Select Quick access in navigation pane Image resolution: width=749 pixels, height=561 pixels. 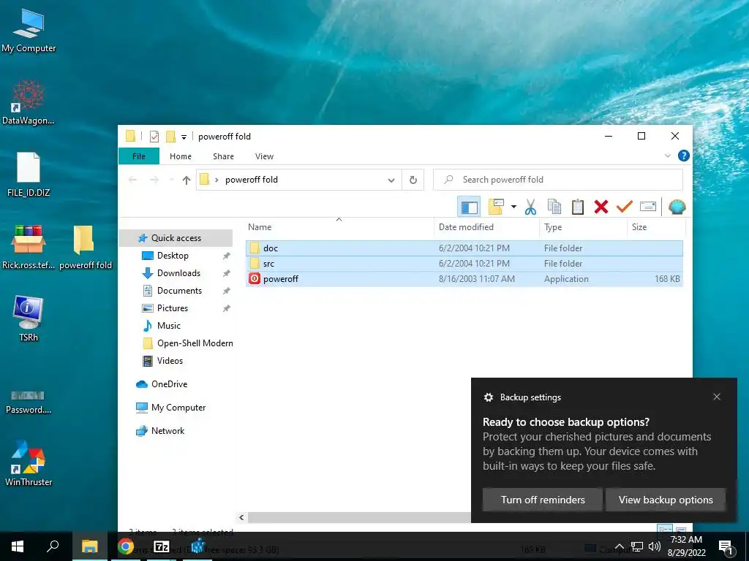pos(176,238)
